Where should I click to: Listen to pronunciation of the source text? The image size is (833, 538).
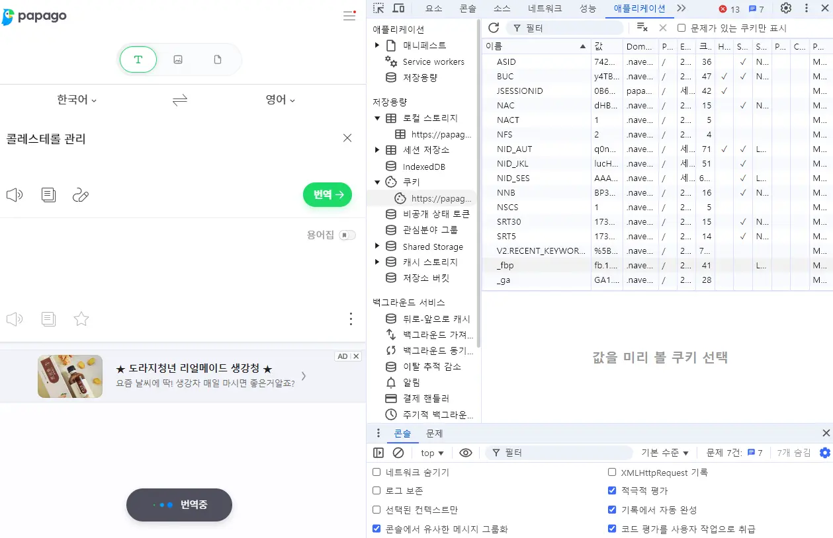coord(15,195)
